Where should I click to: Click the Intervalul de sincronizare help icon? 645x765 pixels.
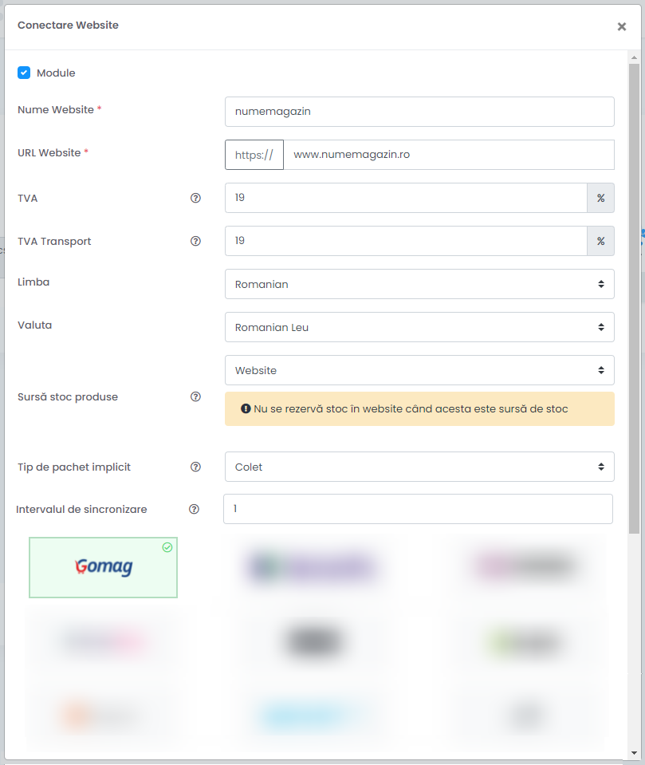click(195, 509)
